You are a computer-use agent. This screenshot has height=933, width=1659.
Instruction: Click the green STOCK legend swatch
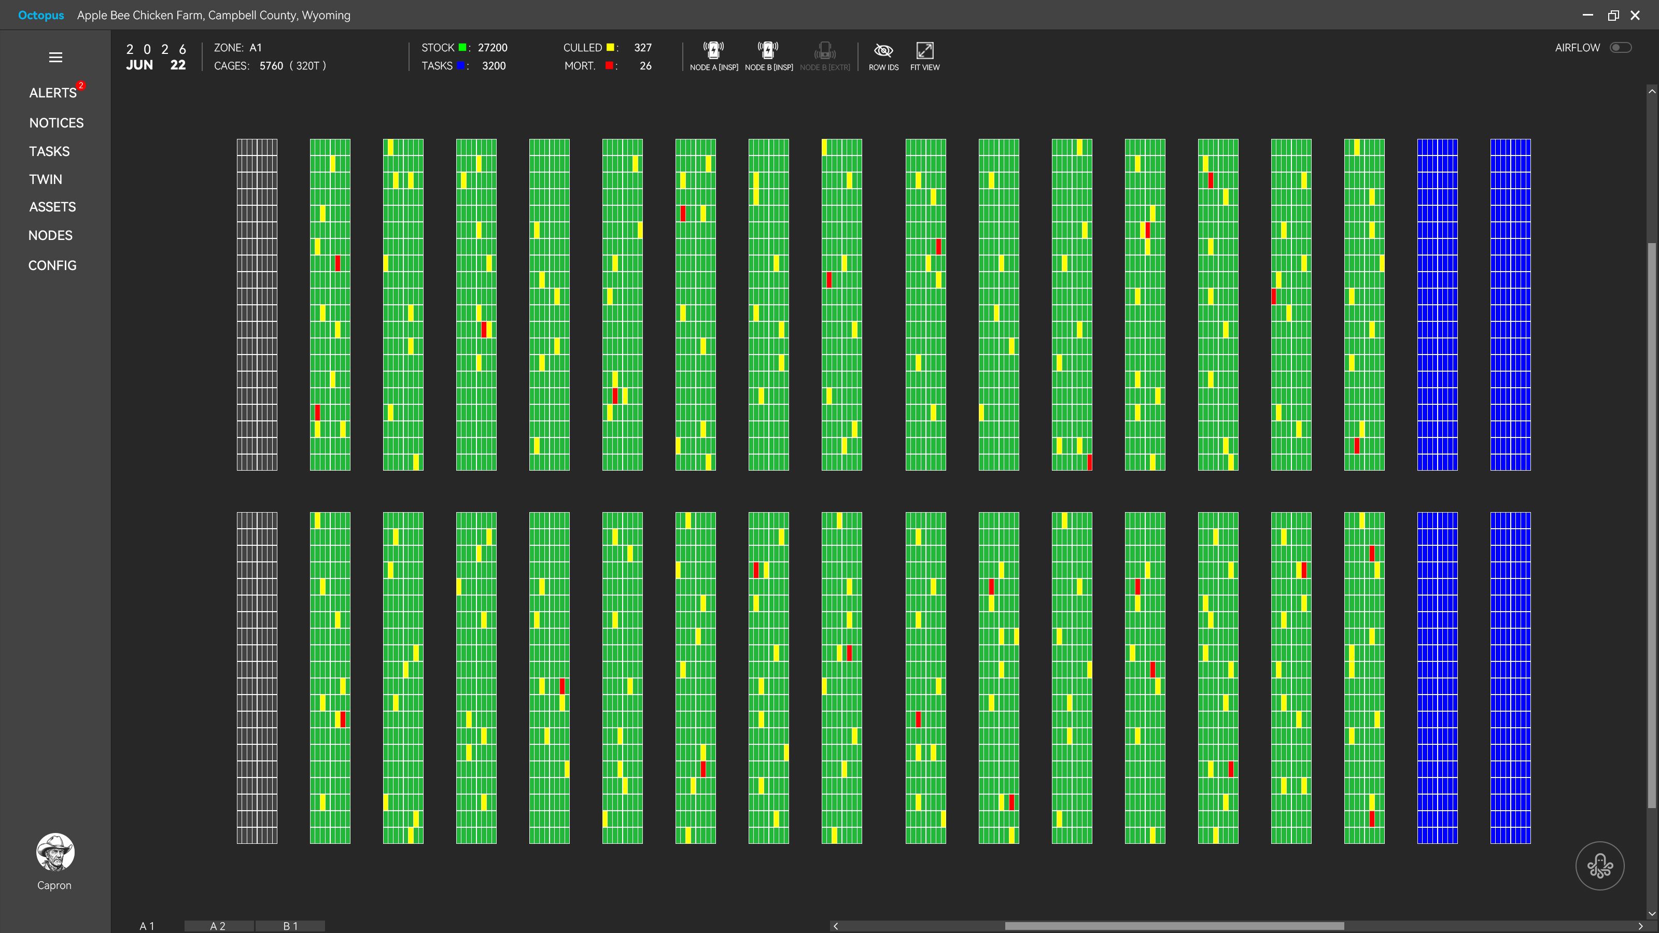coord(462,47)
